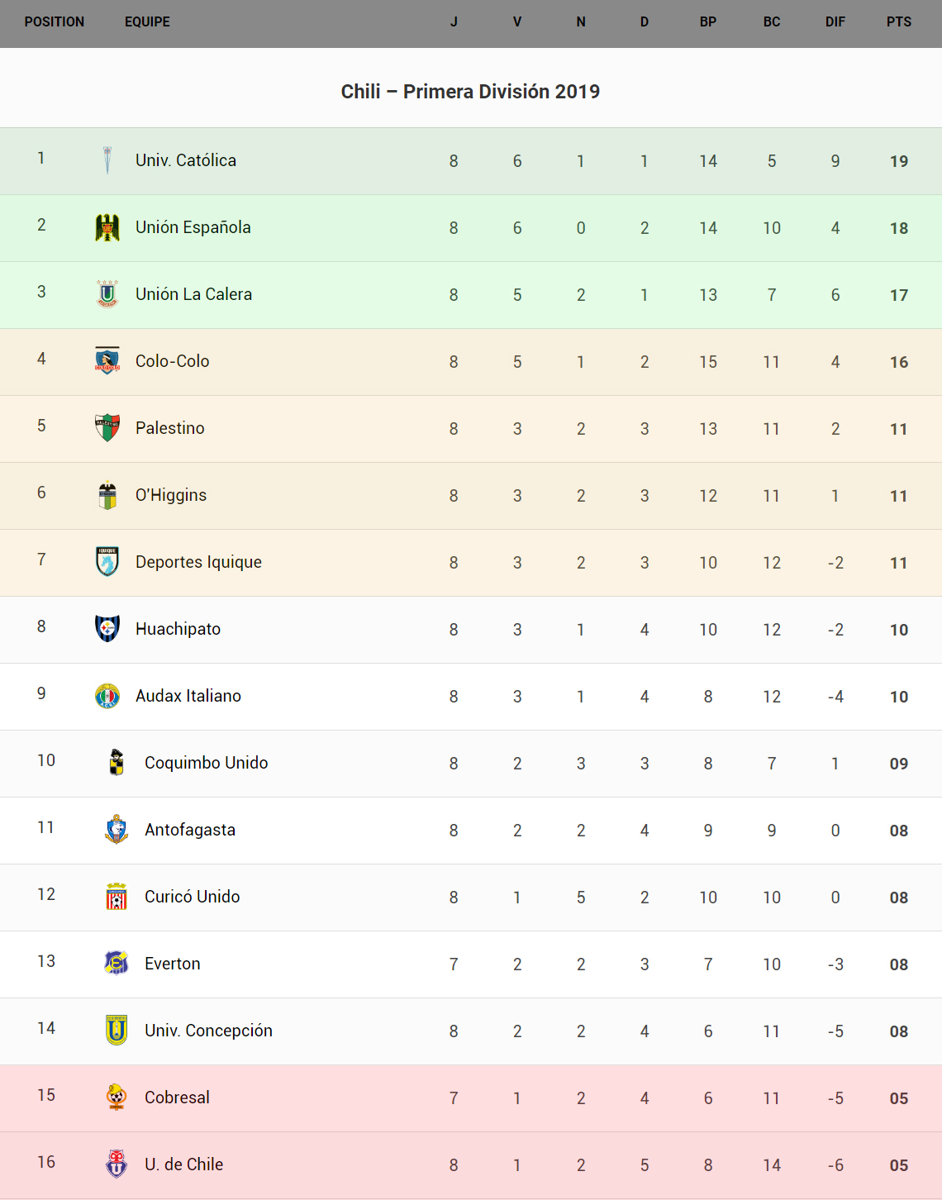Open the Deportes Iquique team link
Viewport: 942px width, 1200px height.
tap(198, 562)
